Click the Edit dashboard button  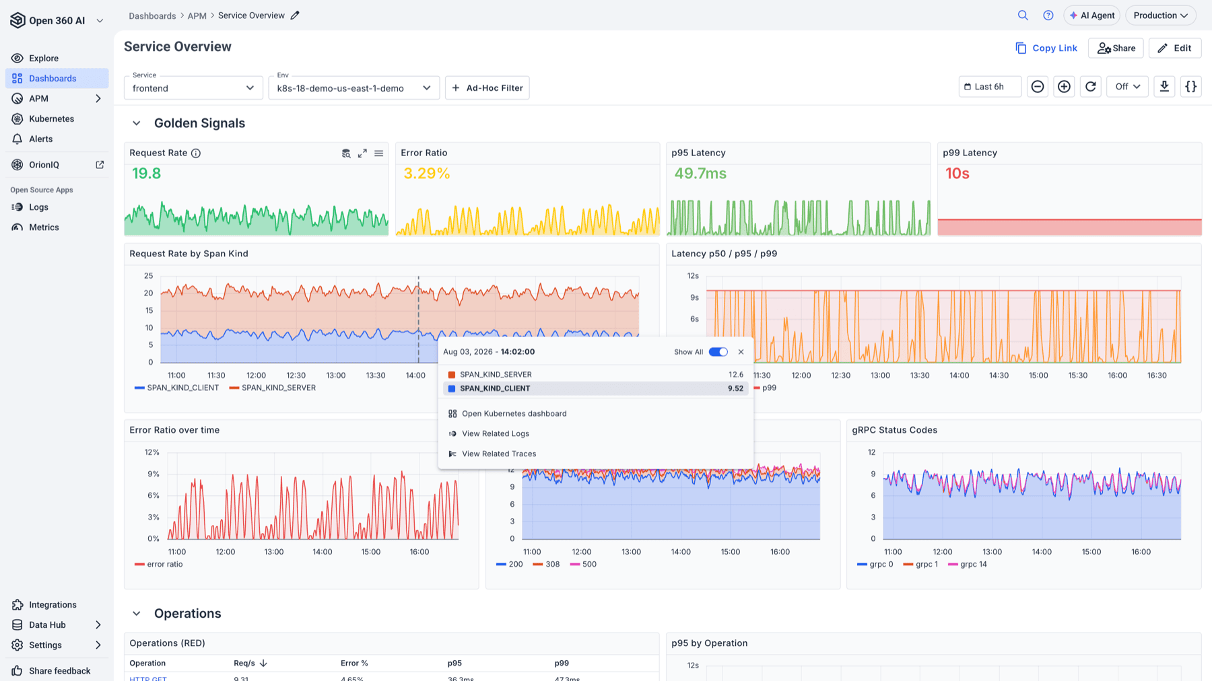click(x=1175, y=48)
